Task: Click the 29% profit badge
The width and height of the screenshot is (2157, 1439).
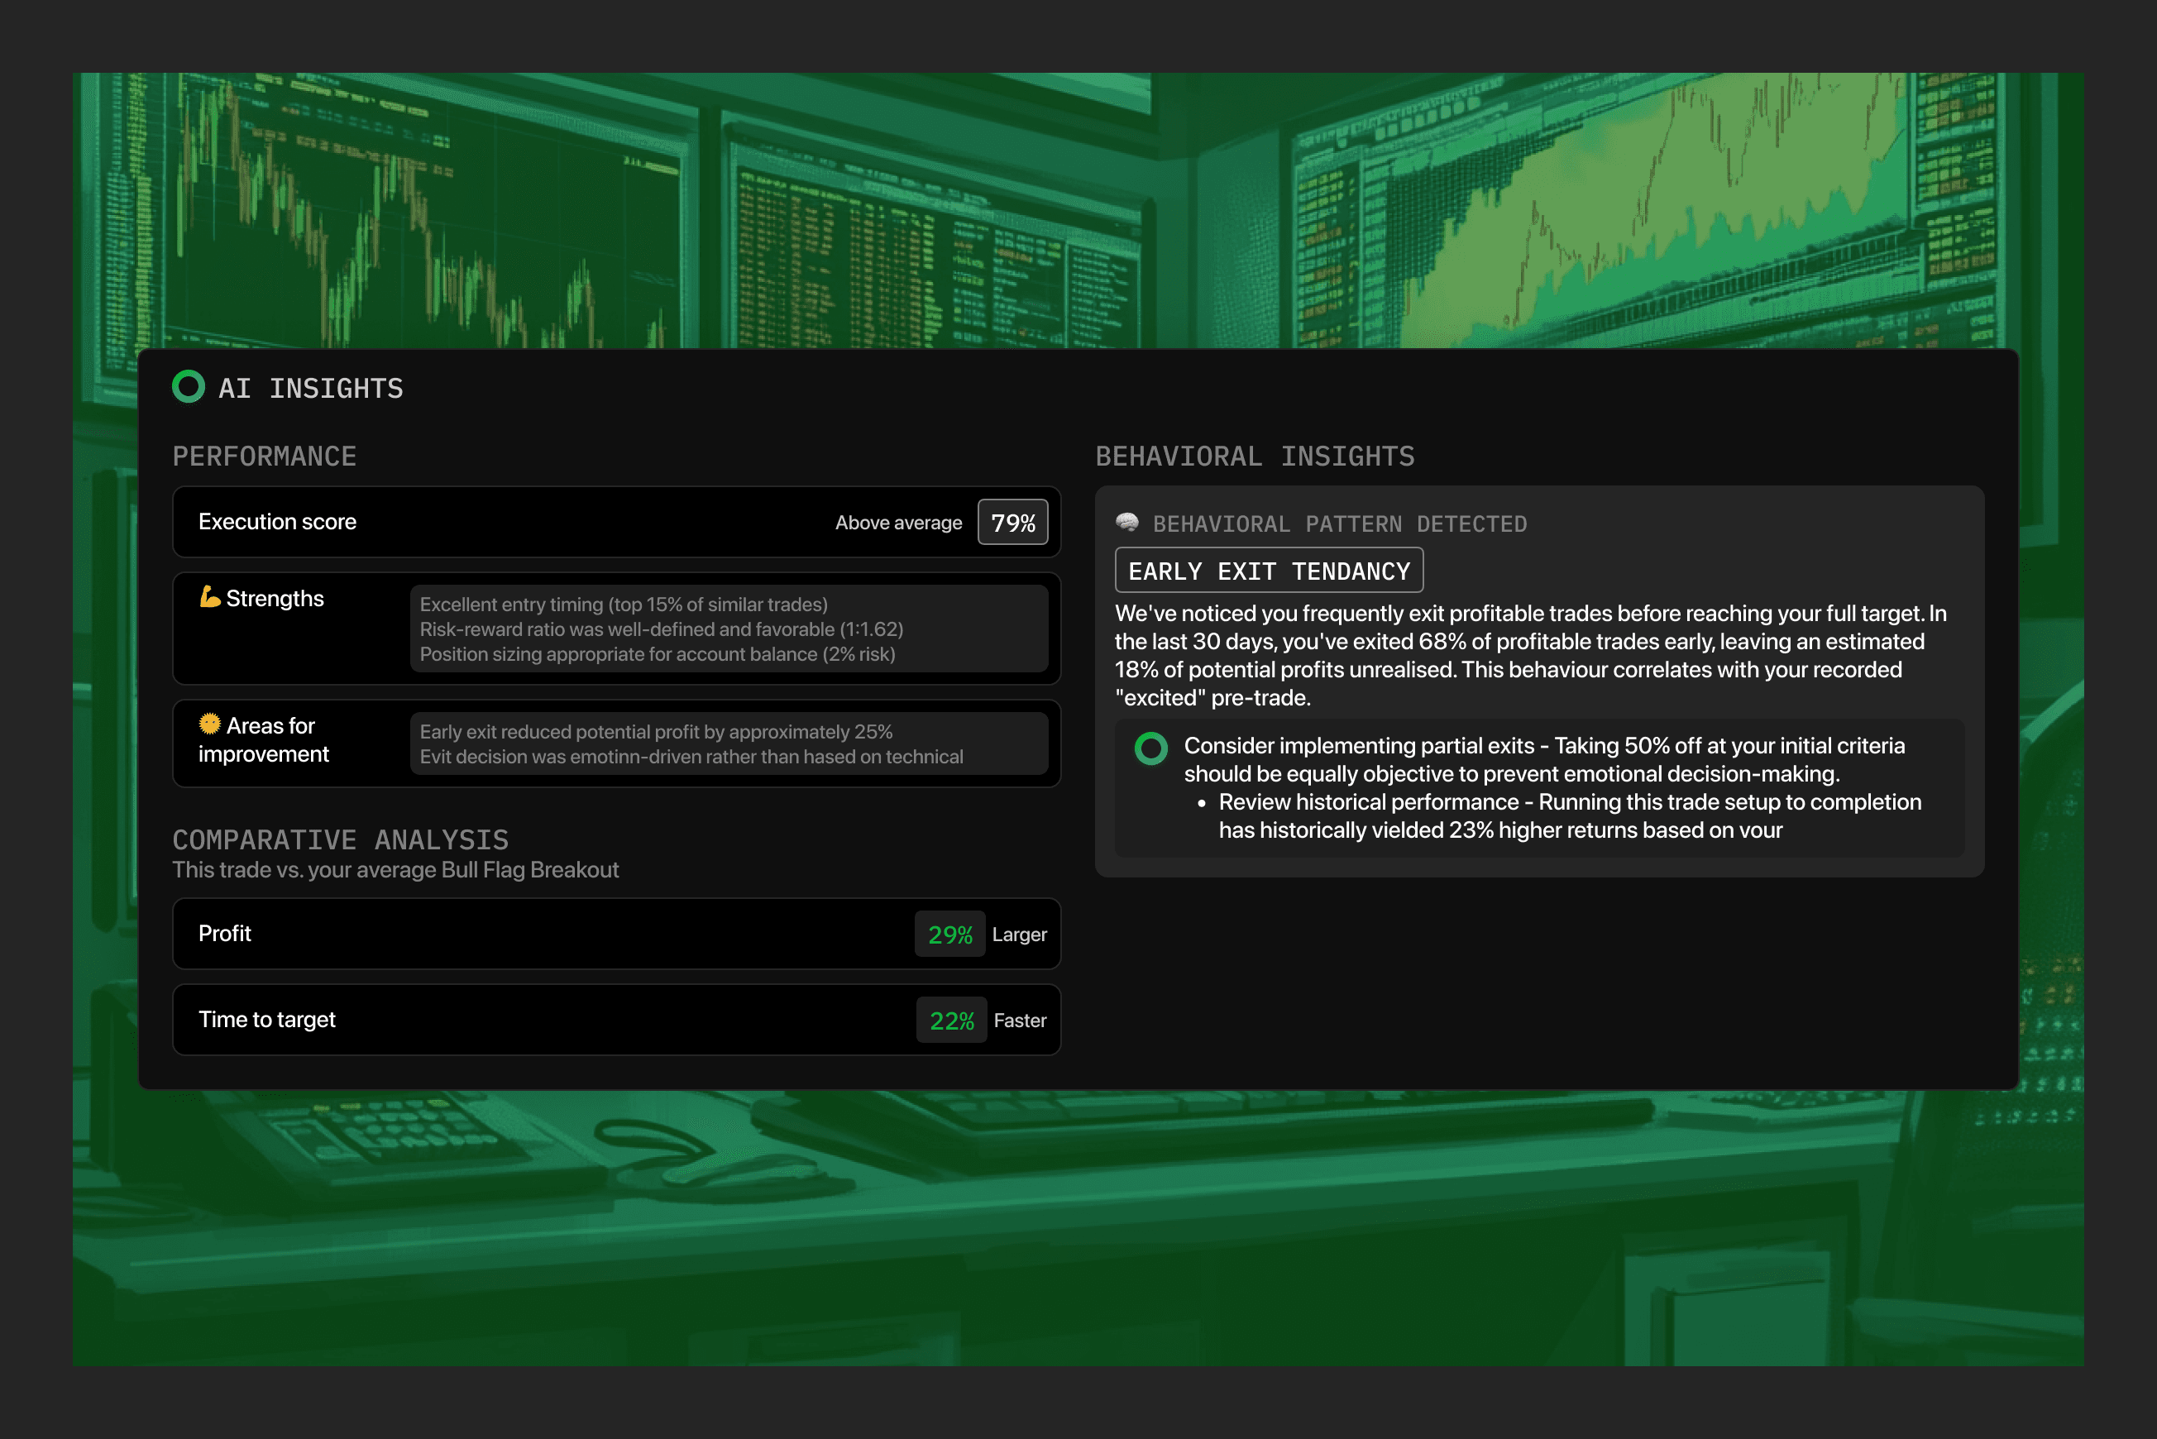Action: point(949,935)
